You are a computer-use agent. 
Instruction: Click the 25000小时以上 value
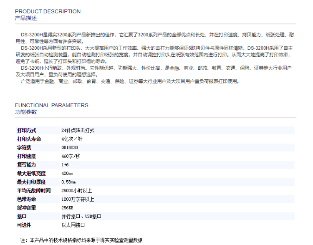[x=77, y=191]
